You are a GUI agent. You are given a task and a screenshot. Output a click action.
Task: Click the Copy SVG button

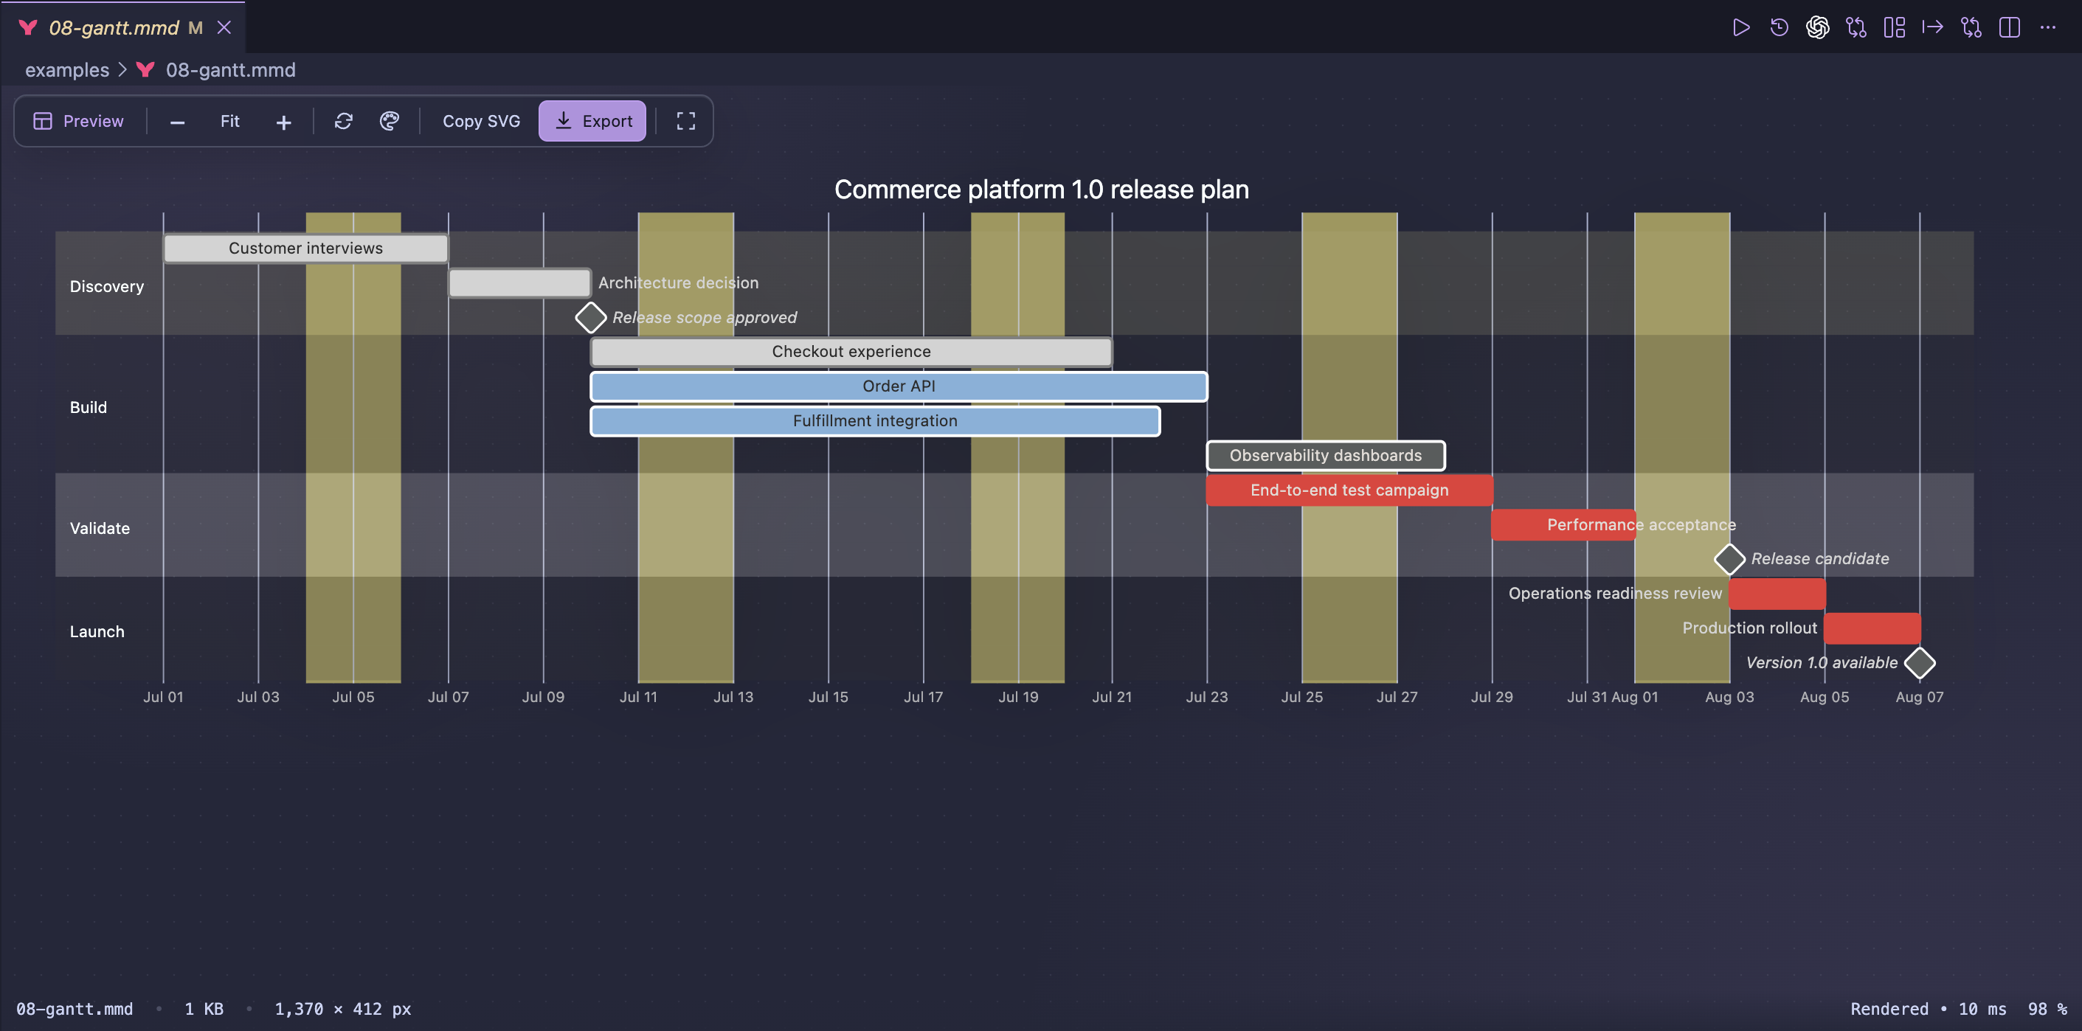click(482, 121)
